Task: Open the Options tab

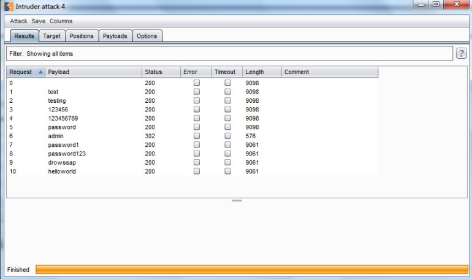Action: point(147,36)
